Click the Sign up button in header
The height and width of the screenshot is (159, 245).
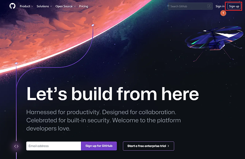point(234,6)
